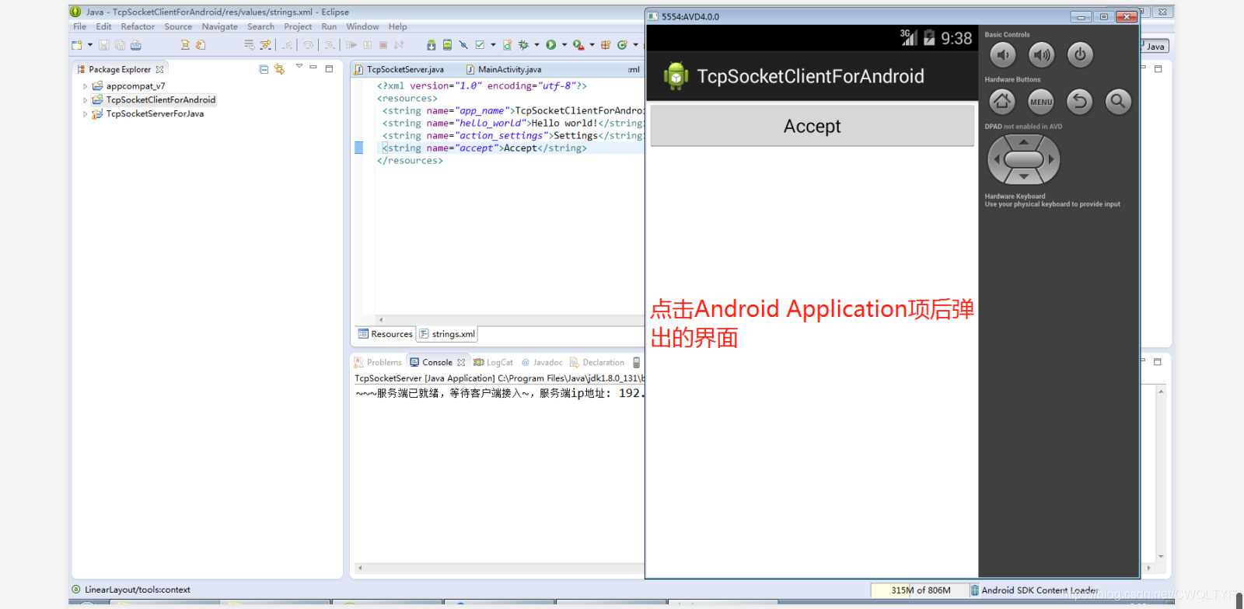
Task: Open the Android SDK Manager toolbar icon
Action: pos(432,45)
